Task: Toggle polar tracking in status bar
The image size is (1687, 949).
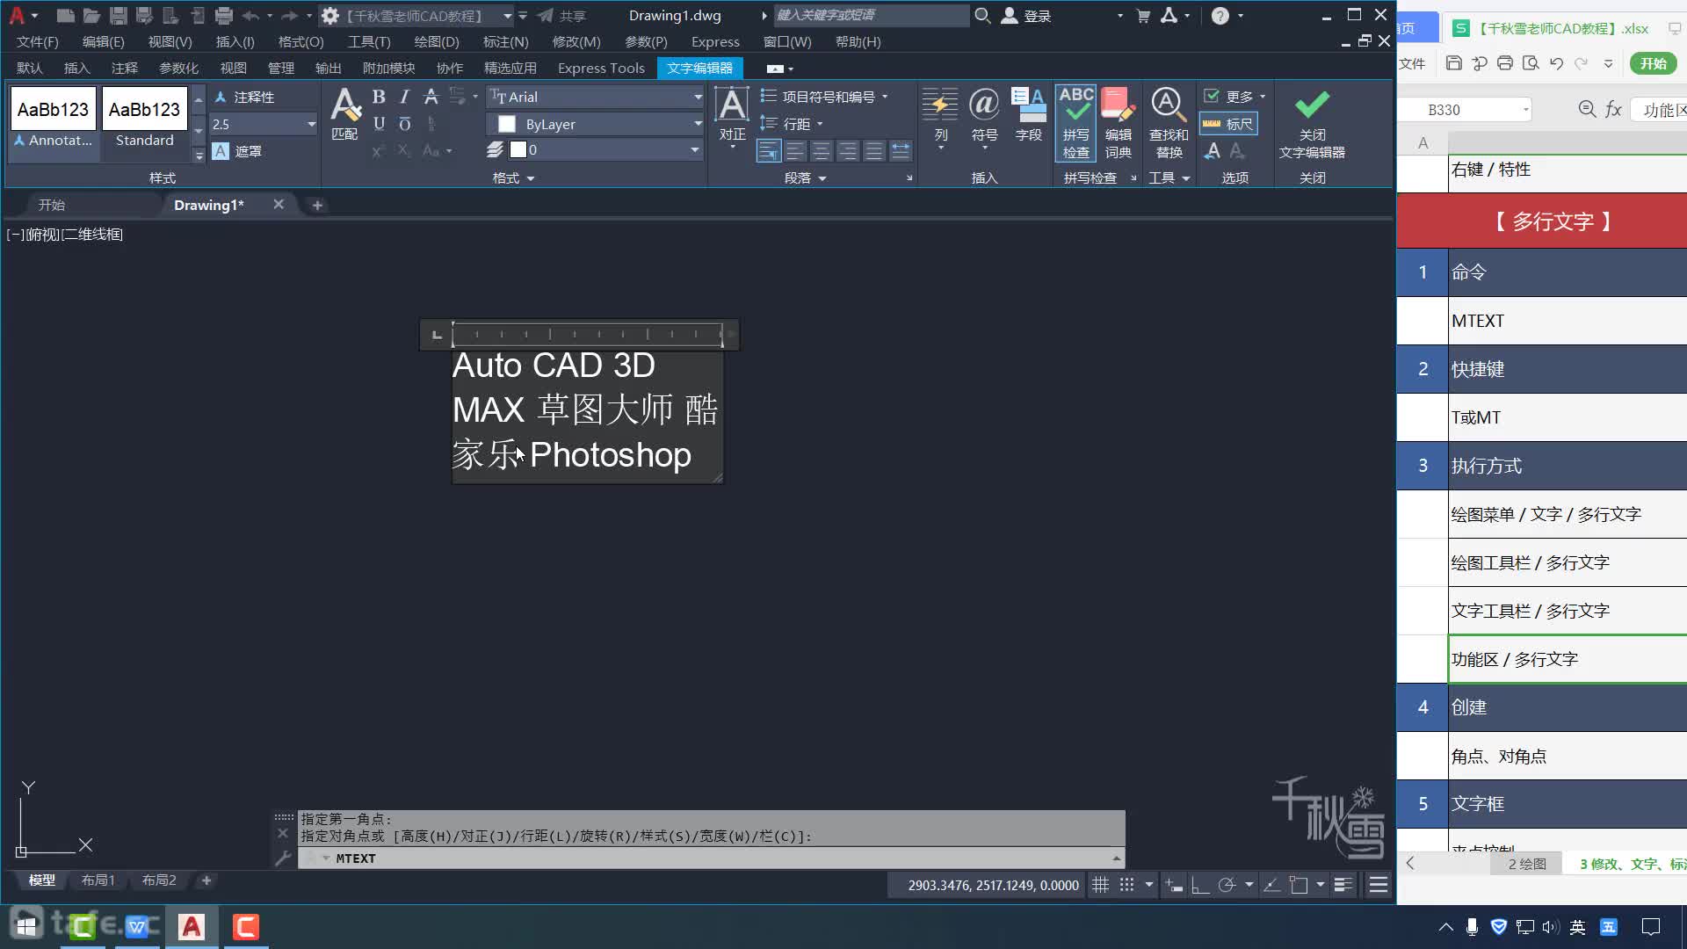Action: click(1227, 886)
